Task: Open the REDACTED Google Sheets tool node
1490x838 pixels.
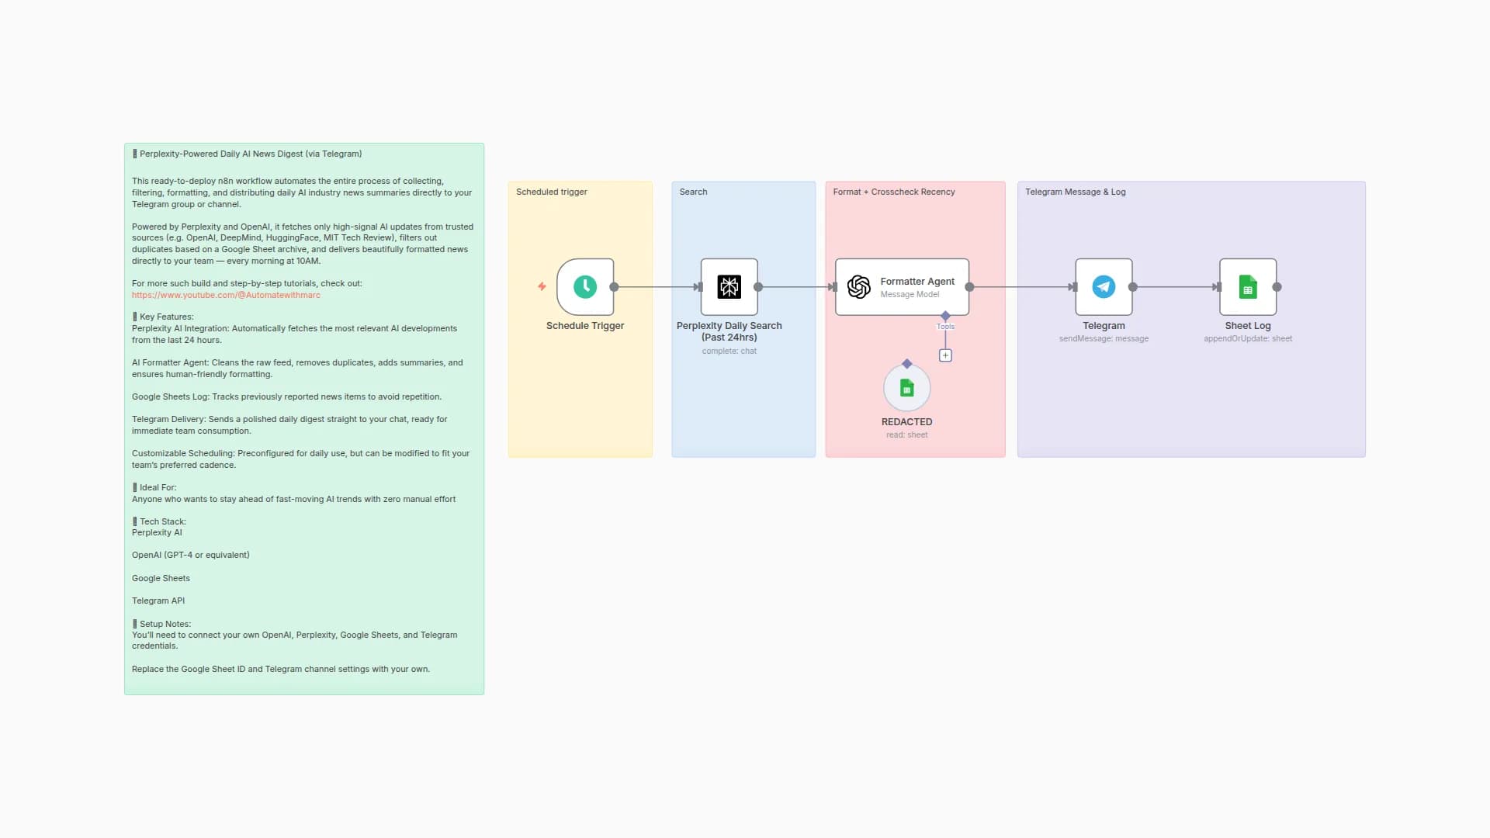Action: coord(906,388)
